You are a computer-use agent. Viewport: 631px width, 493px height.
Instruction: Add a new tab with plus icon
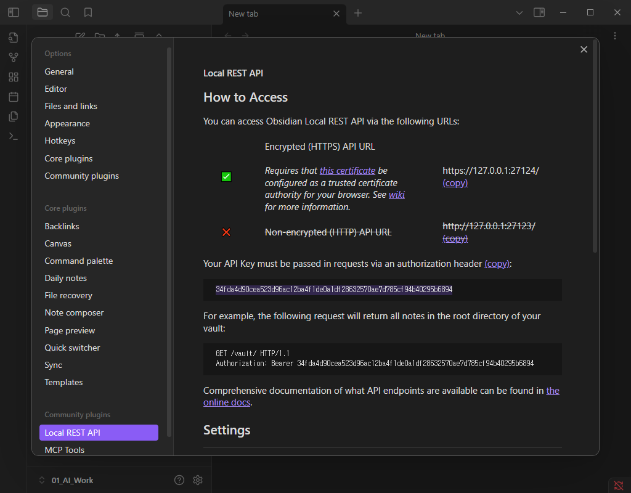click(x=358, y=14)
